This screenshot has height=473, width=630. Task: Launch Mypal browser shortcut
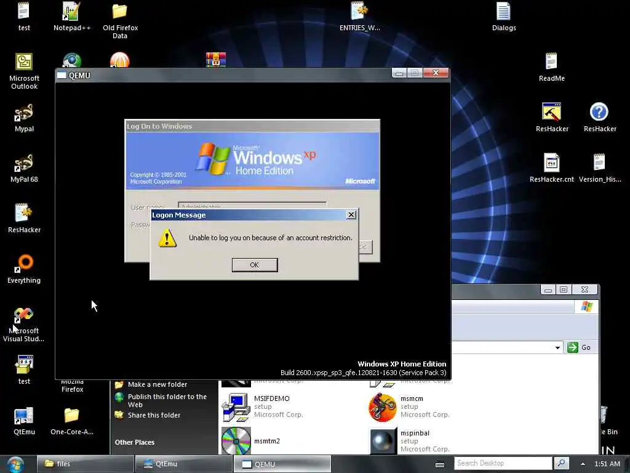(24, 118)
